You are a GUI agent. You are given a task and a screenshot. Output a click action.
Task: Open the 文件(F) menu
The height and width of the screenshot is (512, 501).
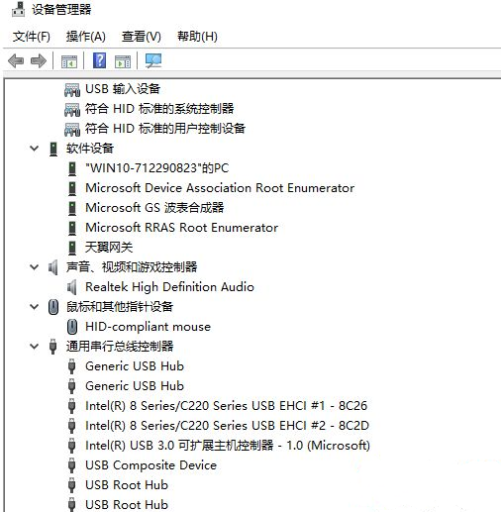coord(32,37)
